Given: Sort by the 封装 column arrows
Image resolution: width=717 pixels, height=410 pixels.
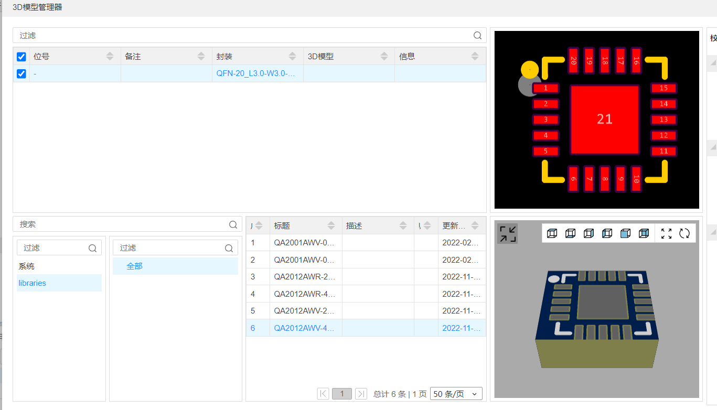Looking at the screenshot, I should coord(292,57).
